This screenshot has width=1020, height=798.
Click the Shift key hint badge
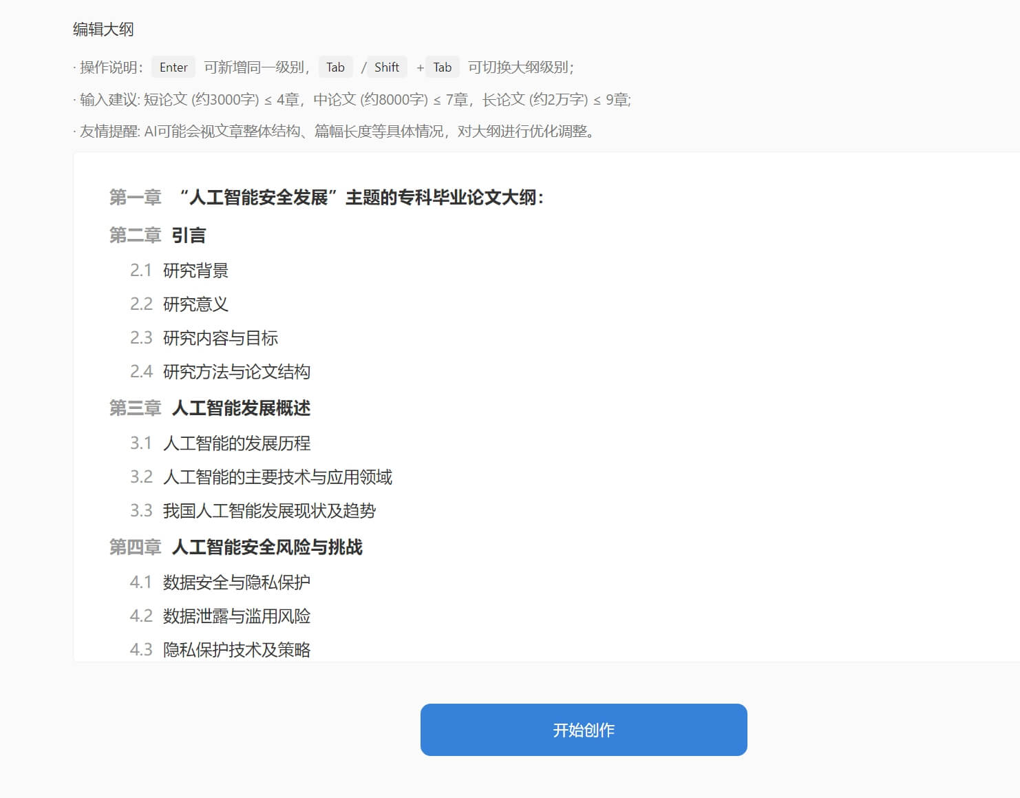[x=386, y=67]
